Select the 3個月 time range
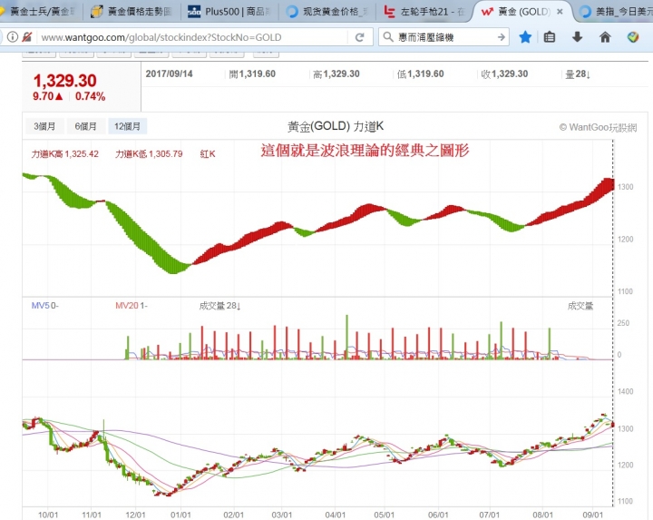The image size is (653, 520). click(44, 127)
